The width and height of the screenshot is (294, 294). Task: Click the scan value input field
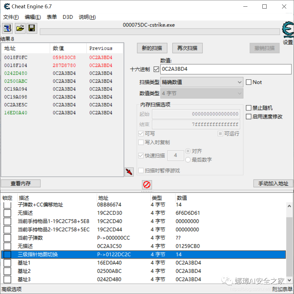[226, 69]
